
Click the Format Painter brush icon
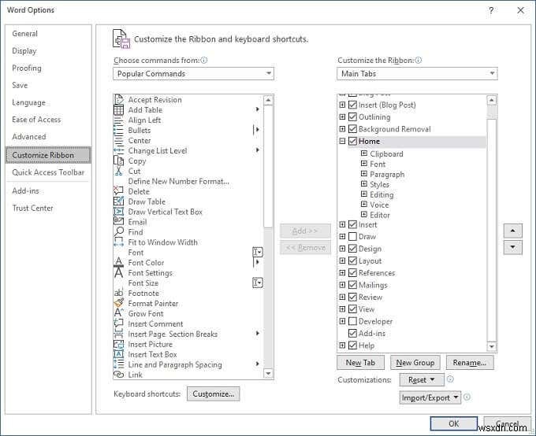118,303
